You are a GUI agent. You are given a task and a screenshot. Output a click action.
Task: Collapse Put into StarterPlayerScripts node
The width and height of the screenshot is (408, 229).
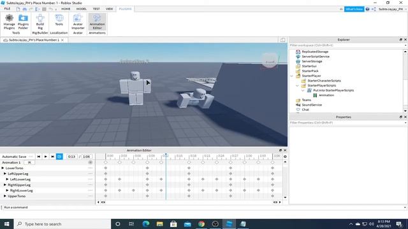[x=303, y=90]
